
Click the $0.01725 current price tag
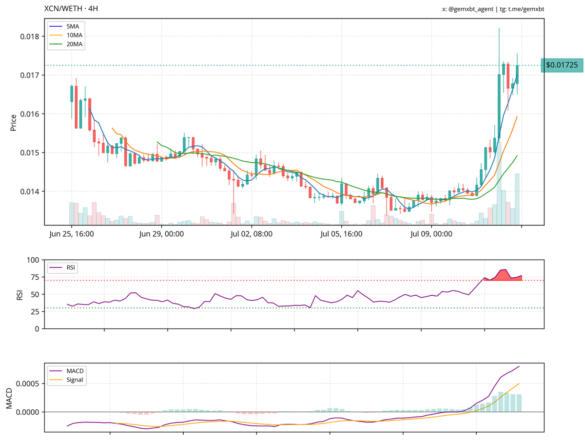pyautogui.click(x=562, y=65)
